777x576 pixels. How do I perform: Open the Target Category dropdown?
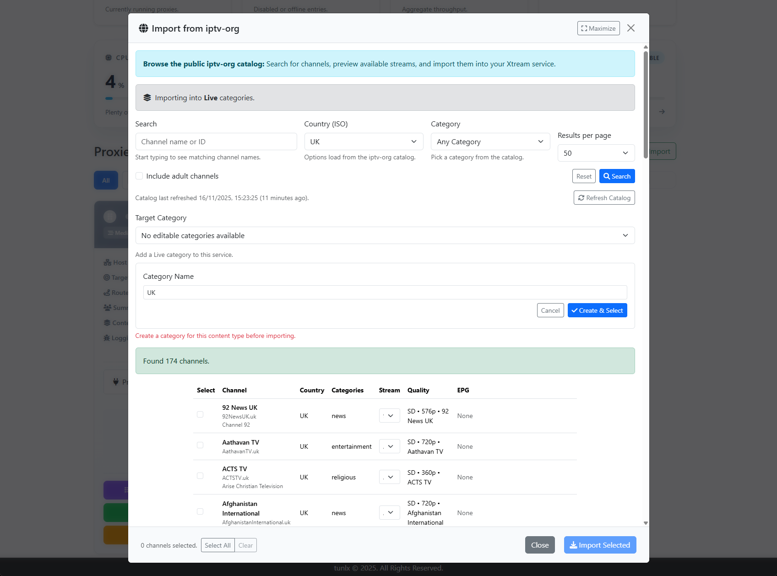(385, 235)
